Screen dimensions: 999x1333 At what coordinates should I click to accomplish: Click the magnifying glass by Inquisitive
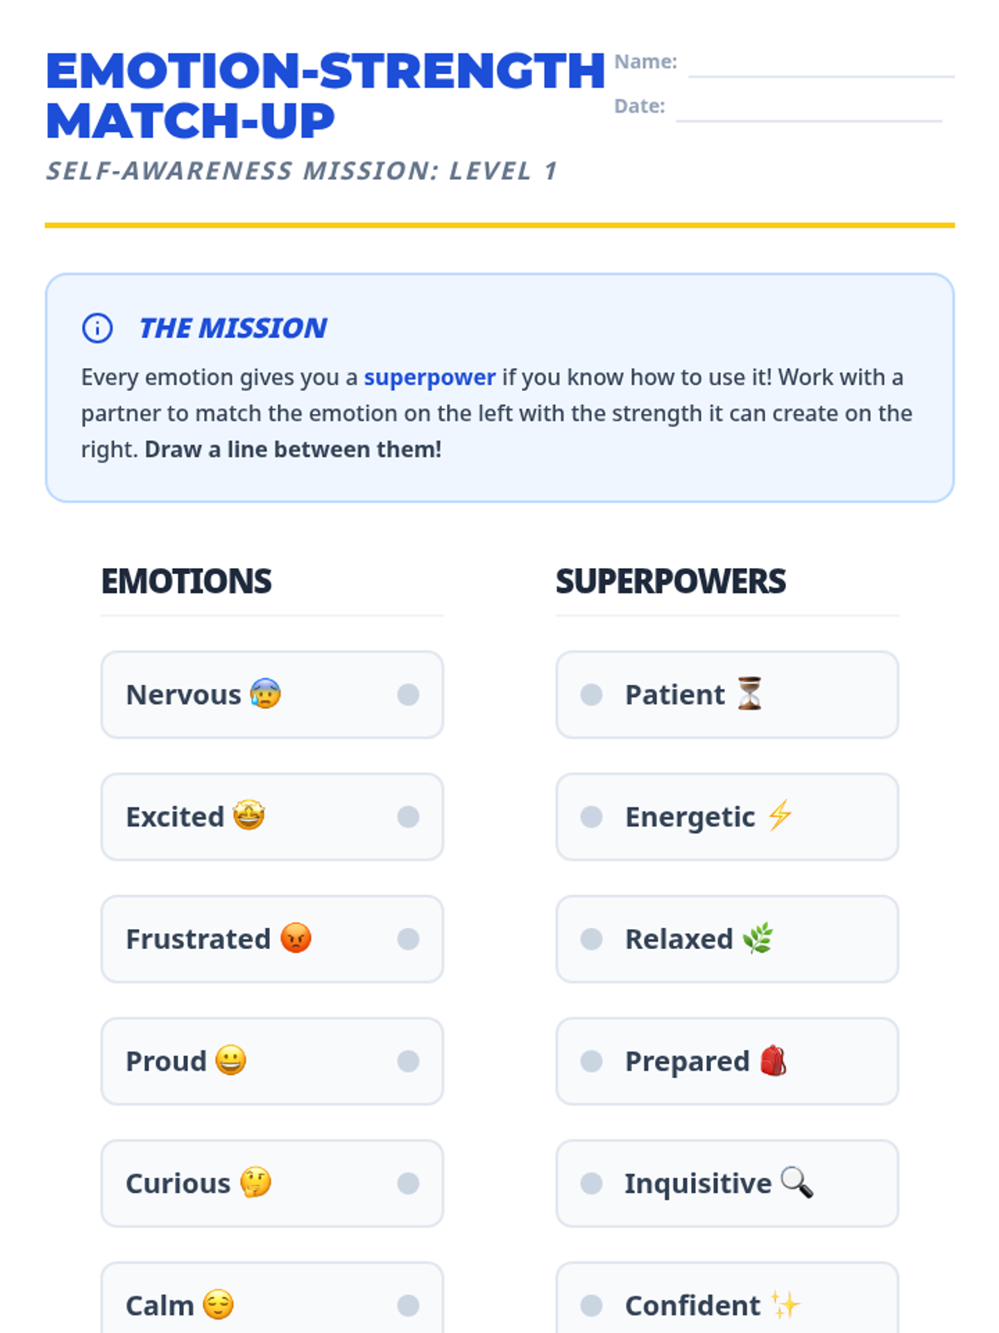click(x=797, y=1182)
